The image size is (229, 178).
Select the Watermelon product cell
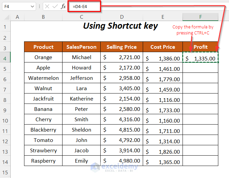(x=43, y=78)
